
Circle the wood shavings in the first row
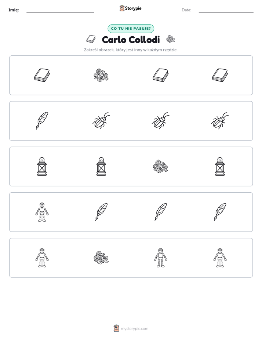click(x=101, y=75)
